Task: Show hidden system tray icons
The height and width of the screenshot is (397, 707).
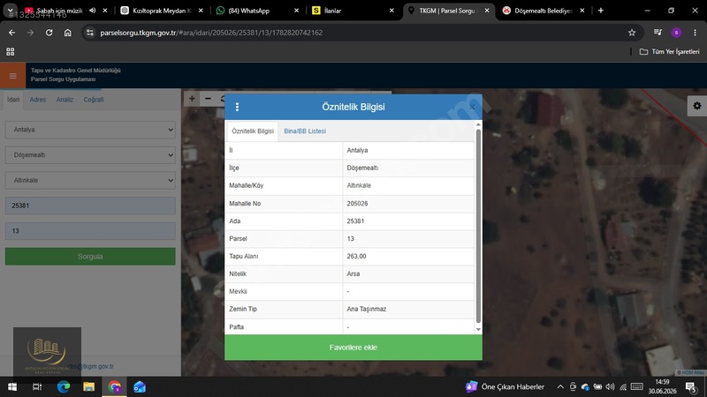Action: (x=560, y=386)
